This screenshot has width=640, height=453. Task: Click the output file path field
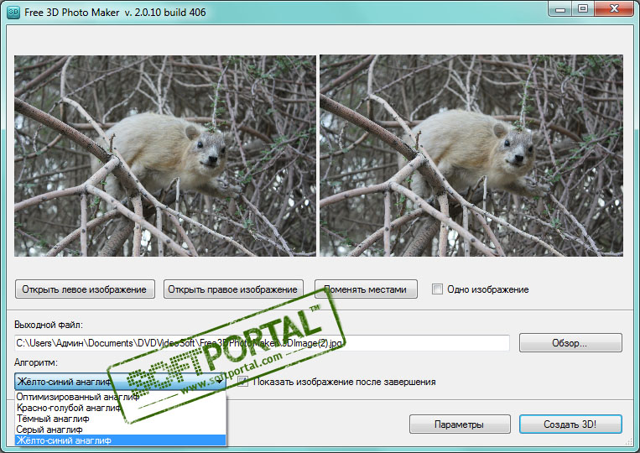[x=262, y=343]
